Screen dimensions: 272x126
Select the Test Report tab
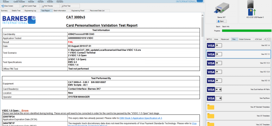(x=46, y=11)
